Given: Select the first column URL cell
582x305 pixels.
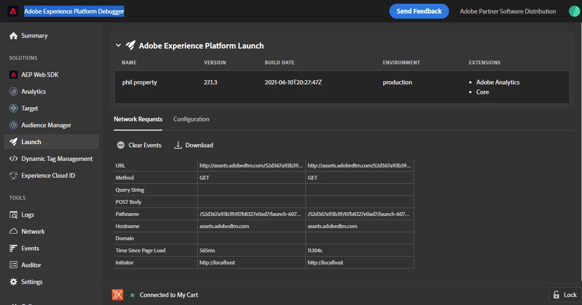Looking at the screenshot, I should point(251,166).
